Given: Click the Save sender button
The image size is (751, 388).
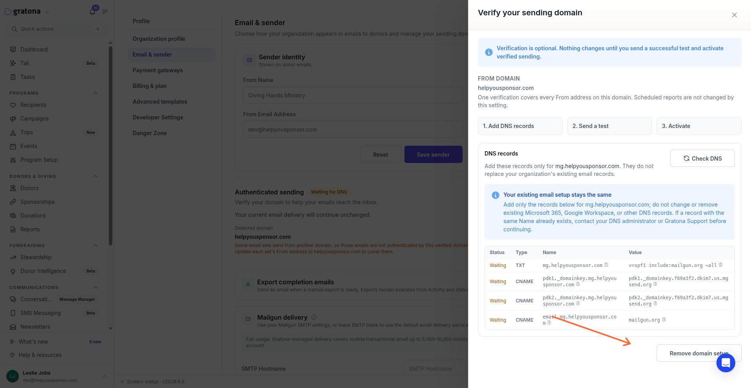Looking at the screenshot, I should point(433,154).
